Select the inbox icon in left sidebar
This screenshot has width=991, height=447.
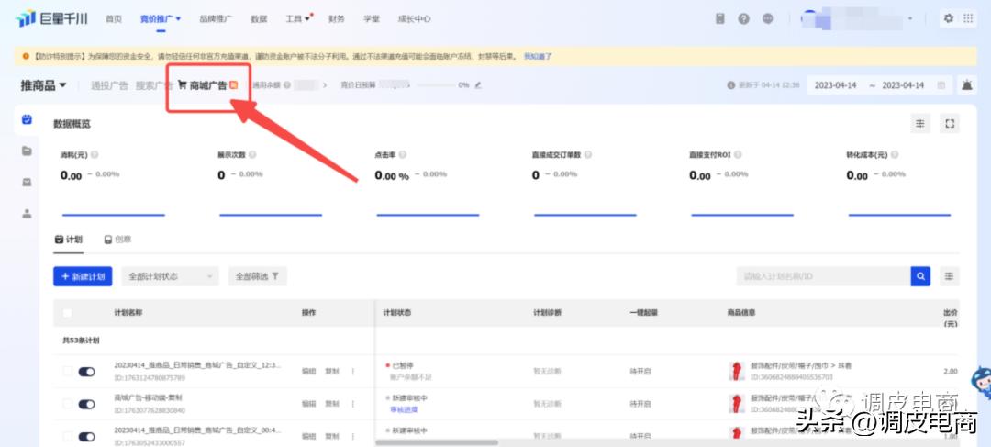coord(27,182)
